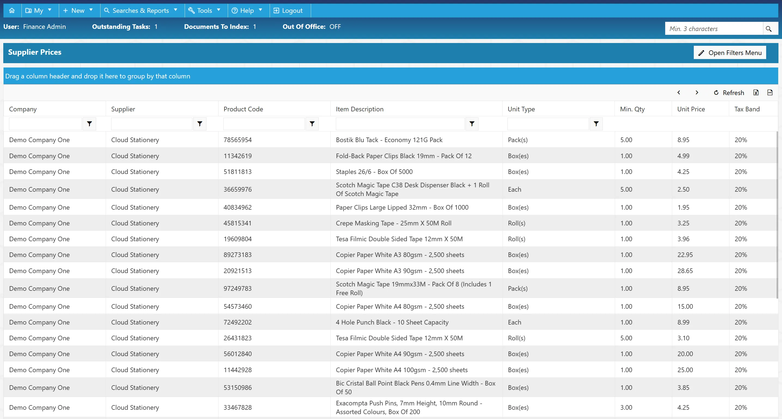Sort by Tax Band column header
Screen dimensions: 782x419
[x=747, y=109]
